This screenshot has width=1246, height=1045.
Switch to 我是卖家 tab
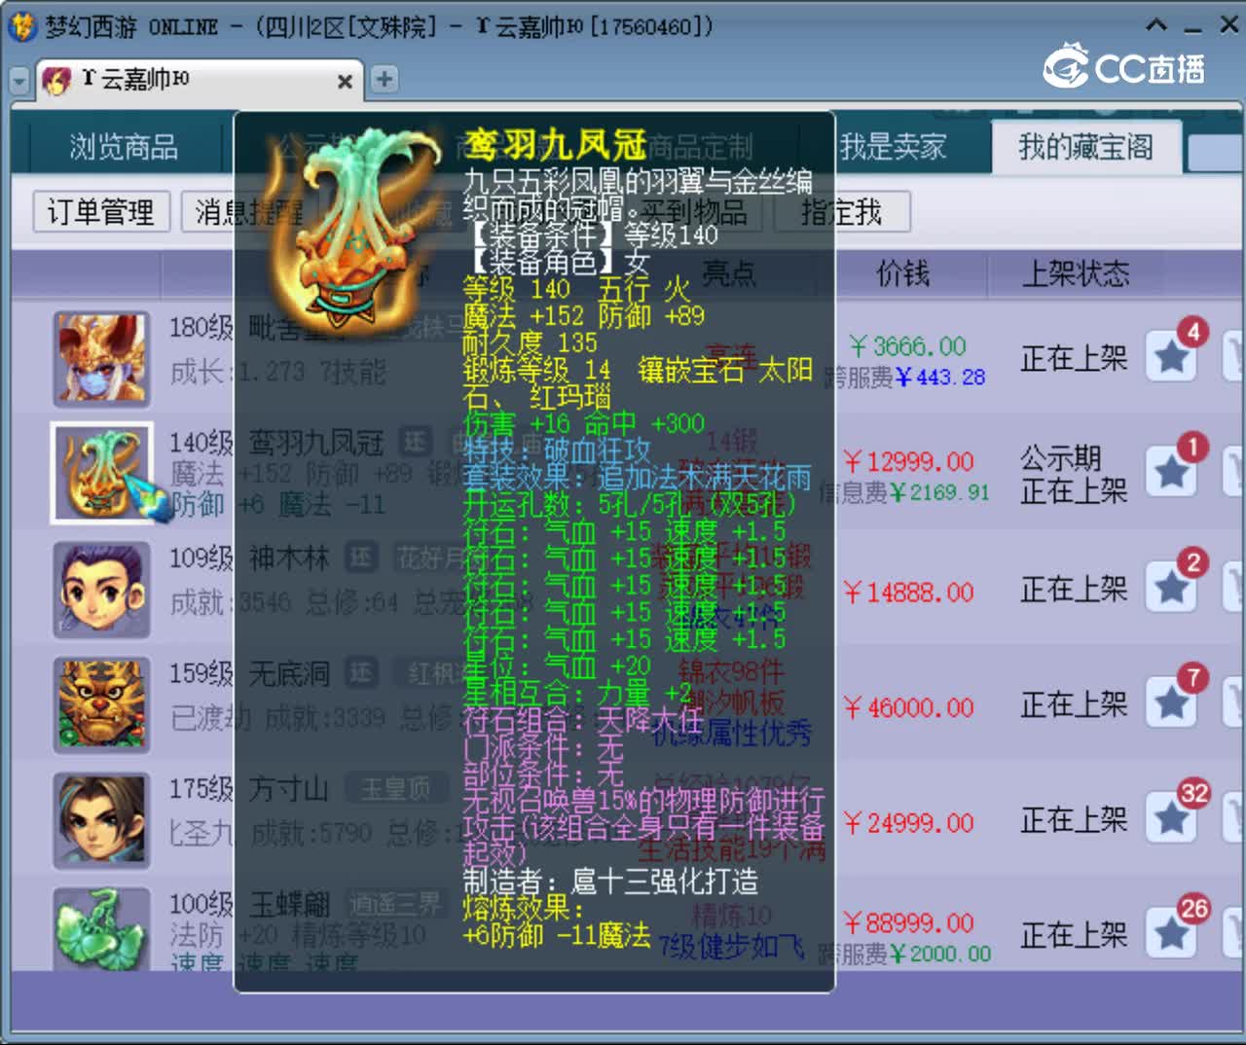893,147
